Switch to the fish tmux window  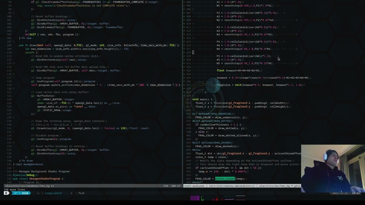coord(78,193)
